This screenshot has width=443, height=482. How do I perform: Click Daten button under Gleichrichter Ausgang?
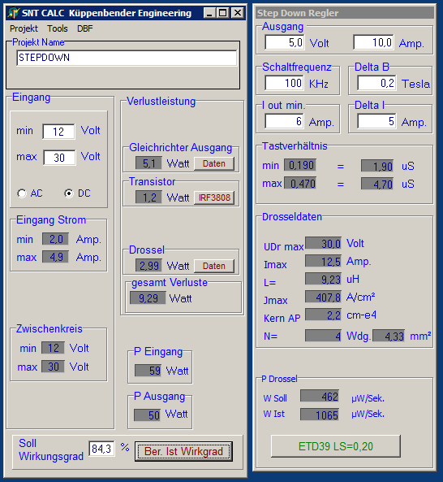coord(214,163)
